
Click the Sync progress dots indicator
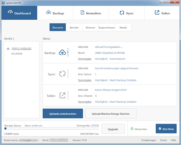pyautogui.click(x=68, y=74)
